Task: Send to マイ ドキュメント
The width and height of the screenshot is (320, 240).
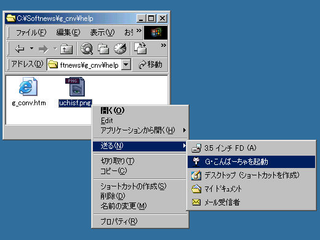Action: 251,189
